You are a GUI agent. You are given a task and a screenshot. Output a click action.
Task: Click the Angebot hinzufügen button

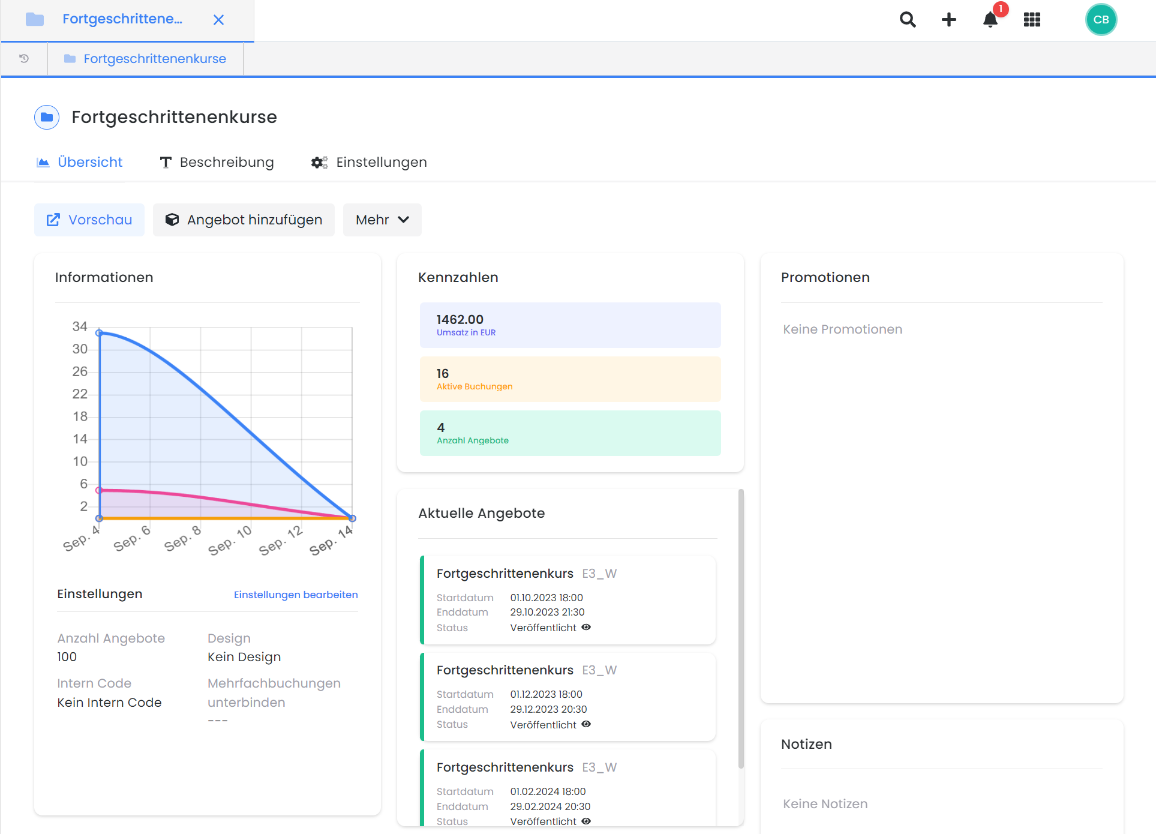click(244, 220)
